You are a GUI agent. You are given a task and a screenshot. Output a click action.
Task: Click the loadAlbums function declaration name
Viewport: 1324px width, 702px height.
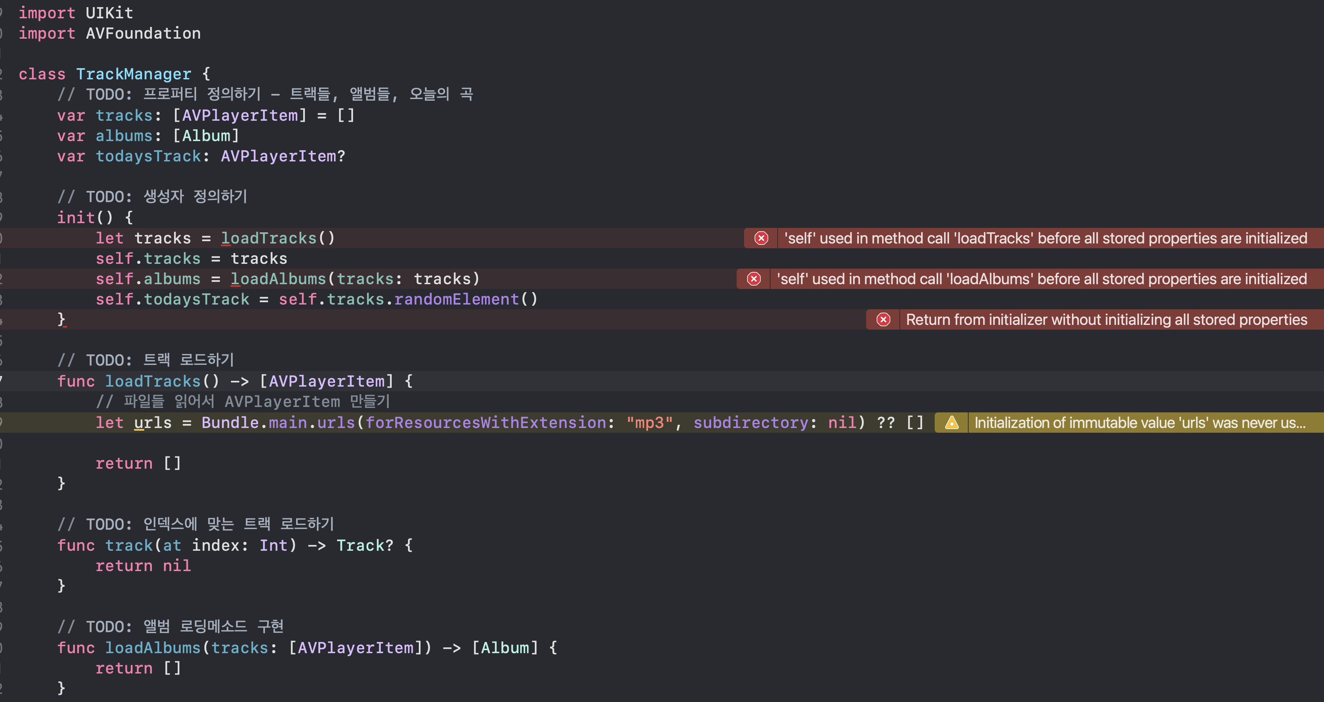coord(153,647)
